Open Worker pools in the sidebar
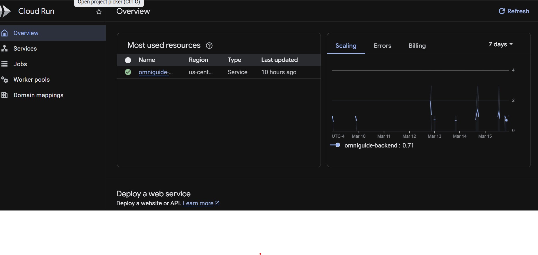 [x=53, y=80]
